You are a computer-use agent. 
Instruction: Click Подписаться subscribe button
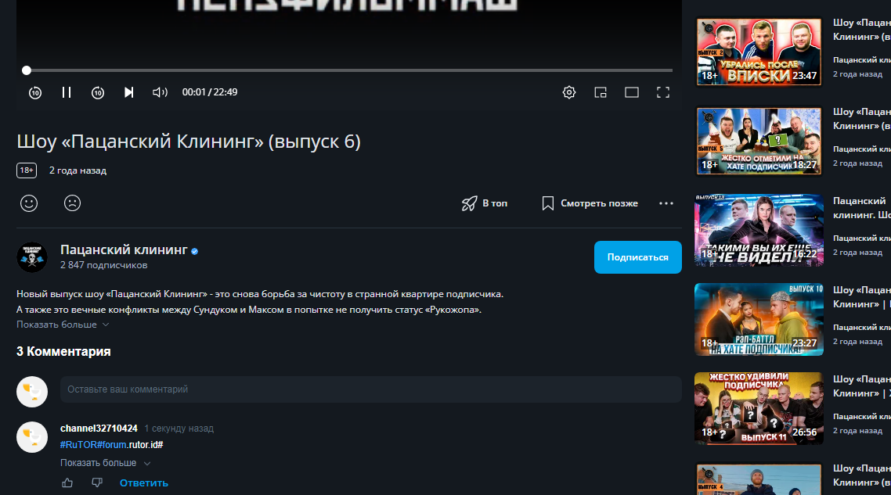coord(637,257)
